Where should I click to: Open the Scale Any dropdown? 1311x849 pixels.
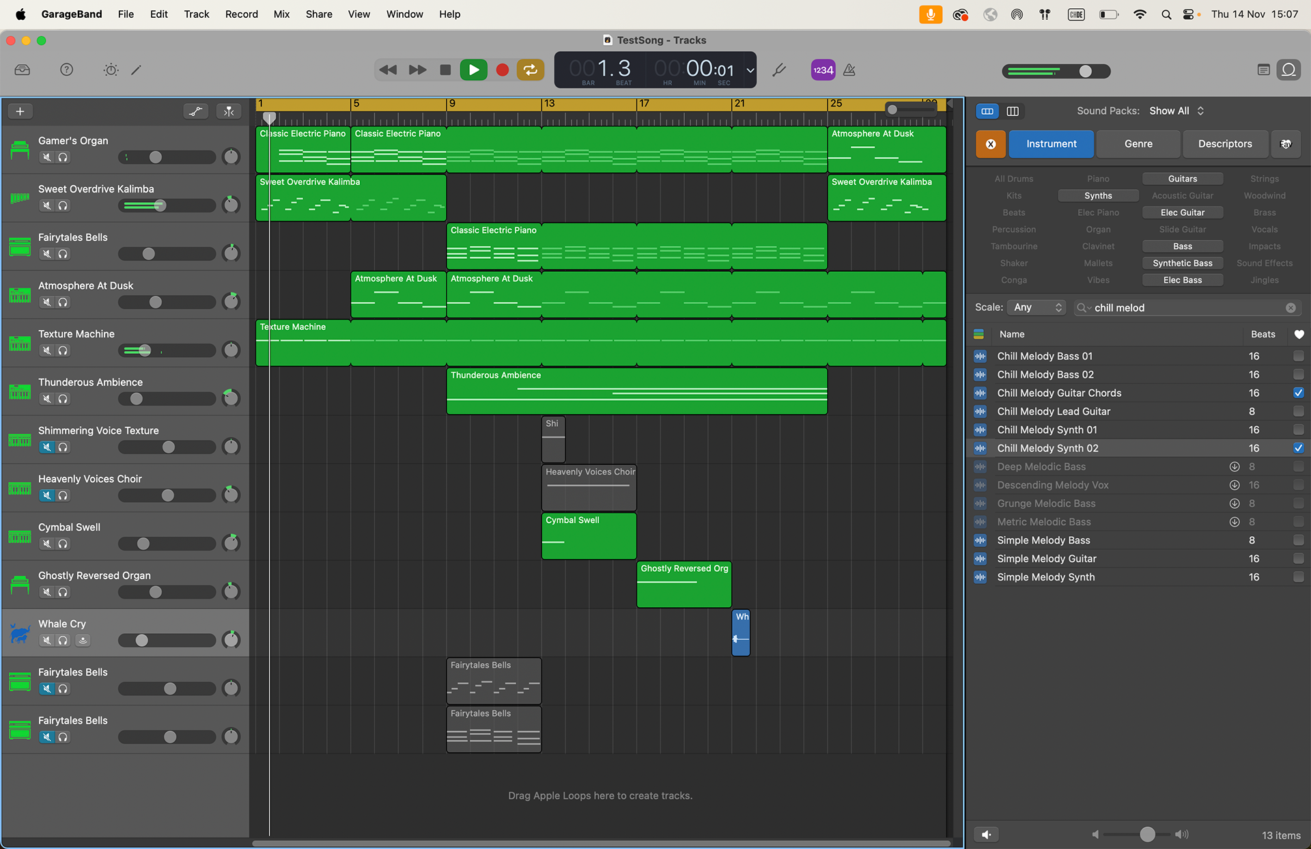click(x=1036, y=308)
